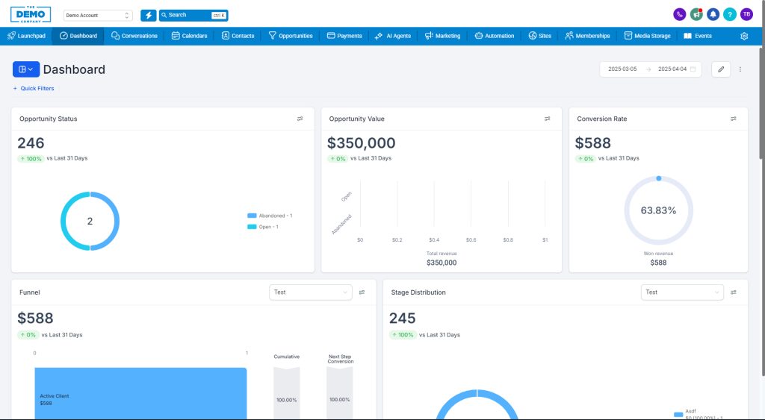Click the end date 2025-04-04 field
This screenshot has width=765, height=420.
[672, 69]
